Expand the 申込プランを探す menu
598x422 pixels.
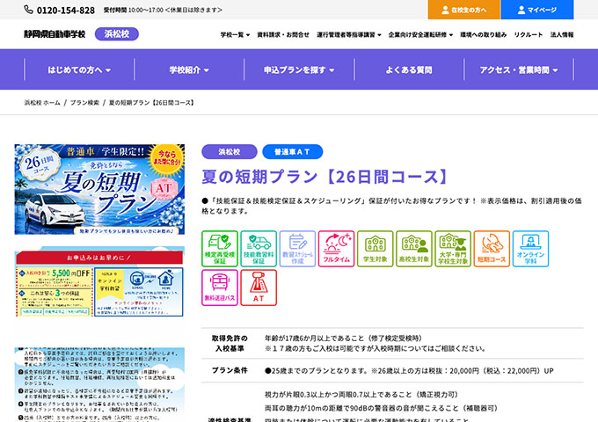(299, 69)
